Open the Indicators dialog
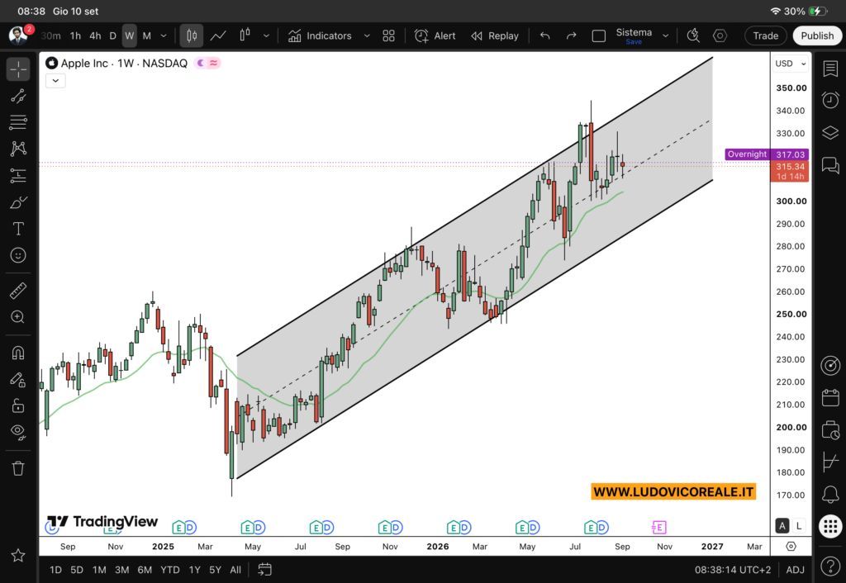846x583 pixels. (x=320, y=36)
